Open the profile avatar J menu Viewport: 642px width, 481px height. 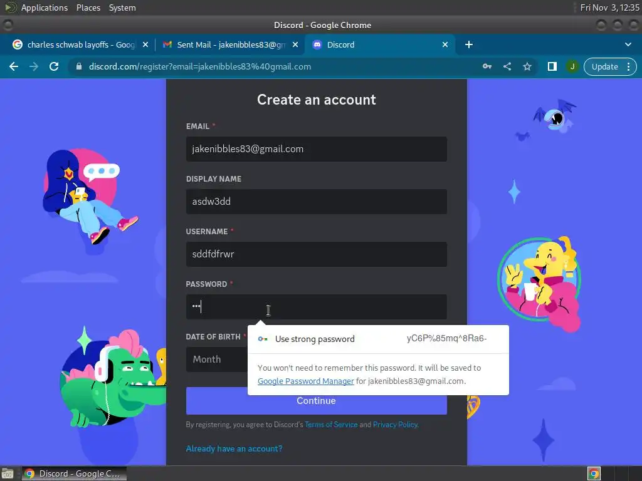tap(572, 66)
